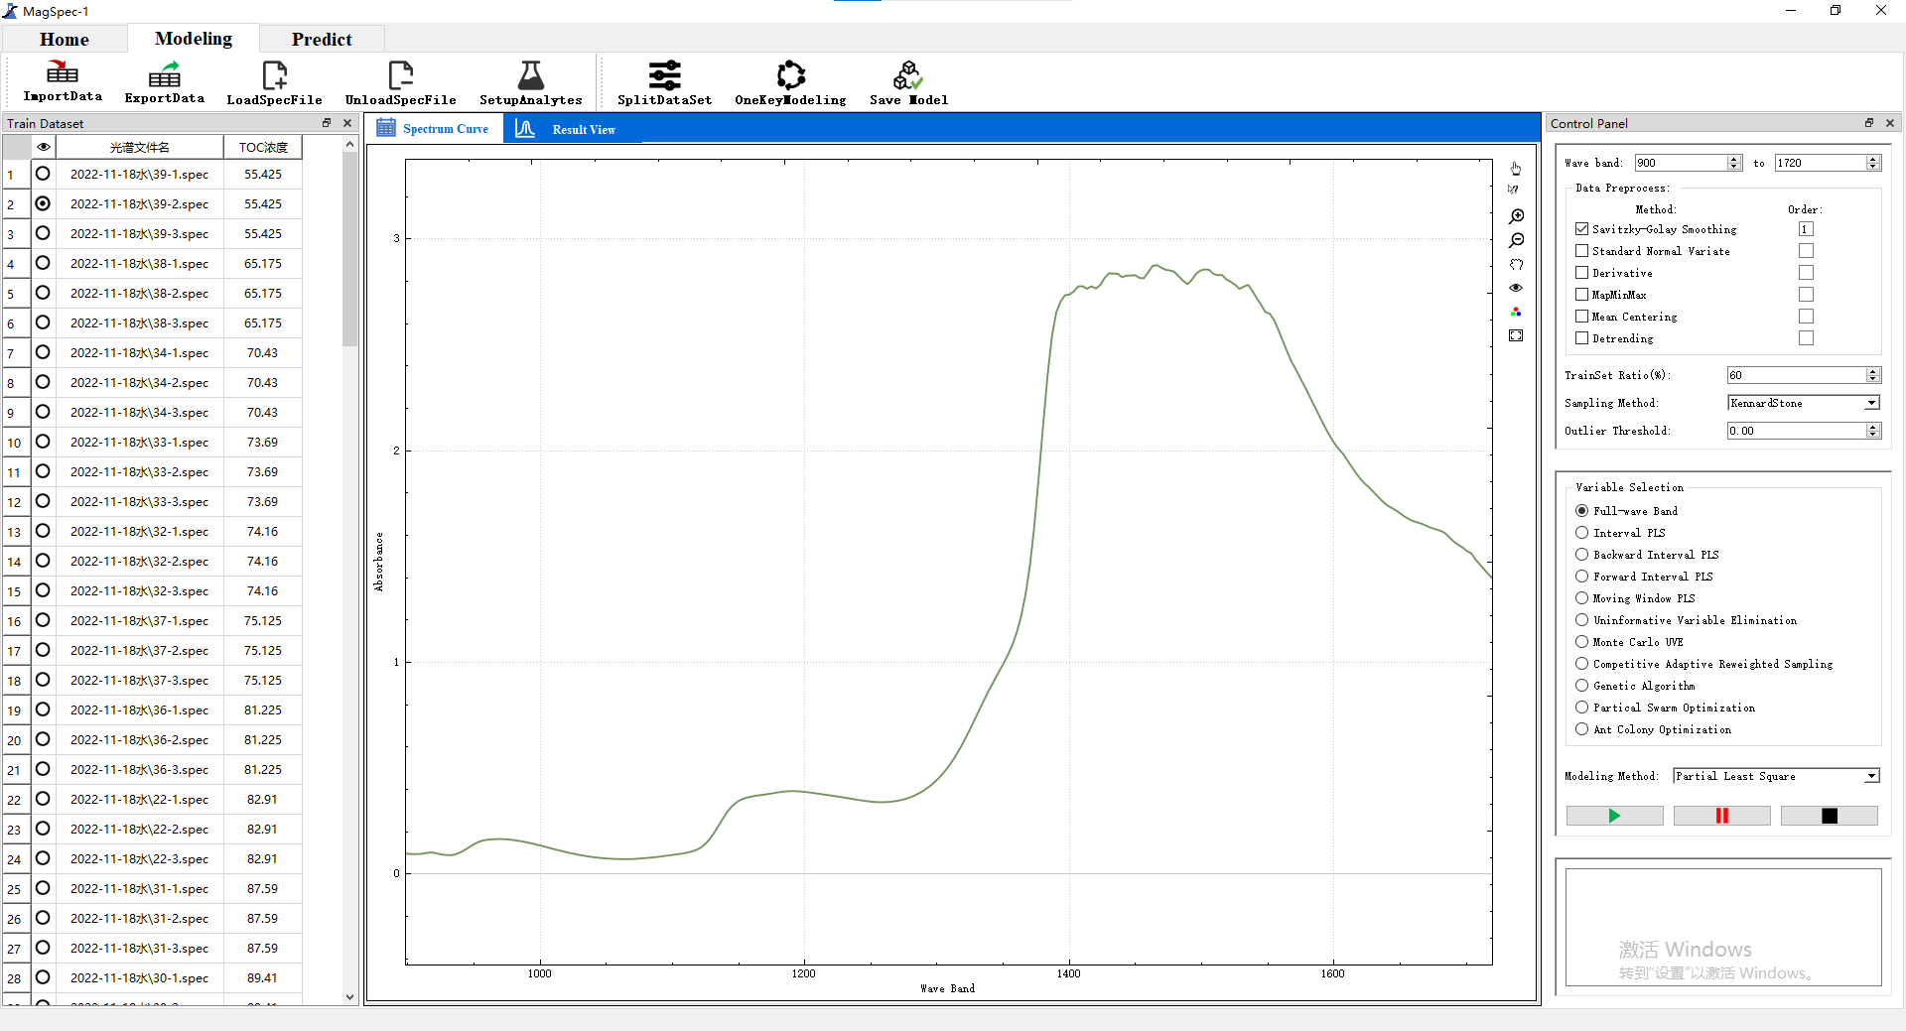Select Moving Window PLS option
The image size is (1906, 1031).
1582,598
